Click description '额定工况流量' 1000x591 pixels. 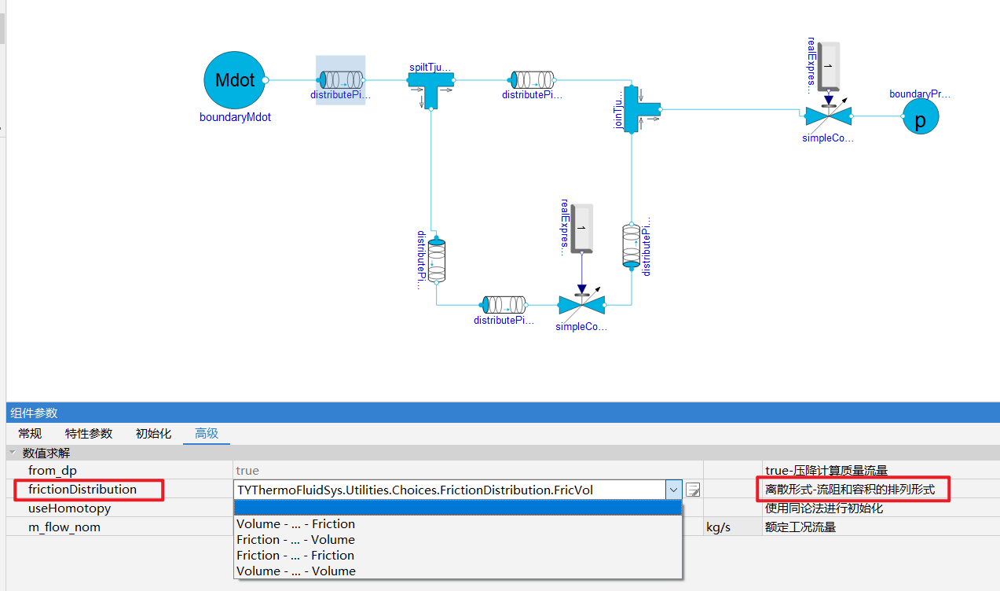[x=800, y=527]
